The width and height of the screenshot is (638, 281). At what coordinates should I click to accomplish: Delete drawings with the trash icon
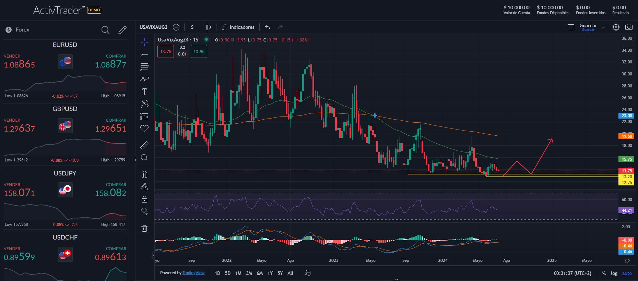tap(144, 228)
